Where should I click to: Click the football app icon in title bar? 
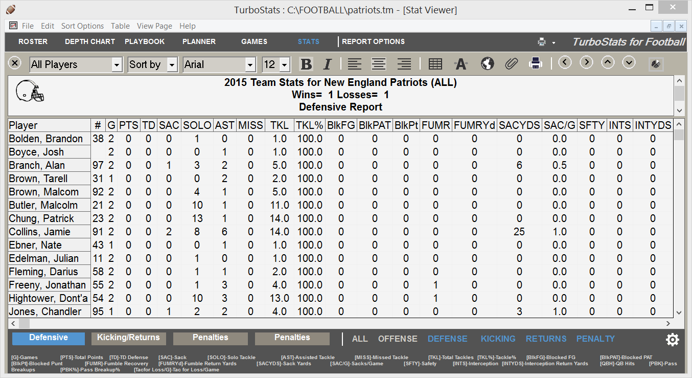(x=11, y=9)
